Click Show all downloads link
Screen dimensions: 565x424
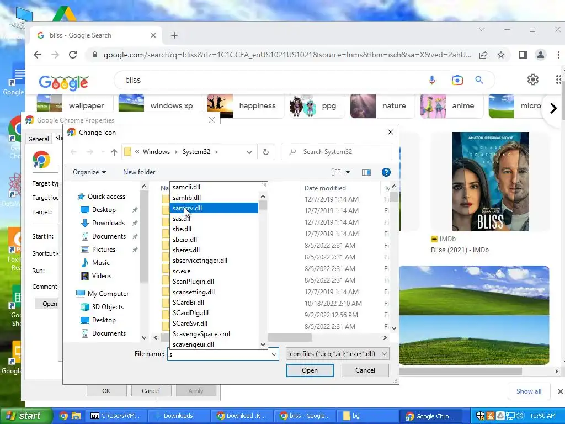pyautogui.click(x=529, y=391)
